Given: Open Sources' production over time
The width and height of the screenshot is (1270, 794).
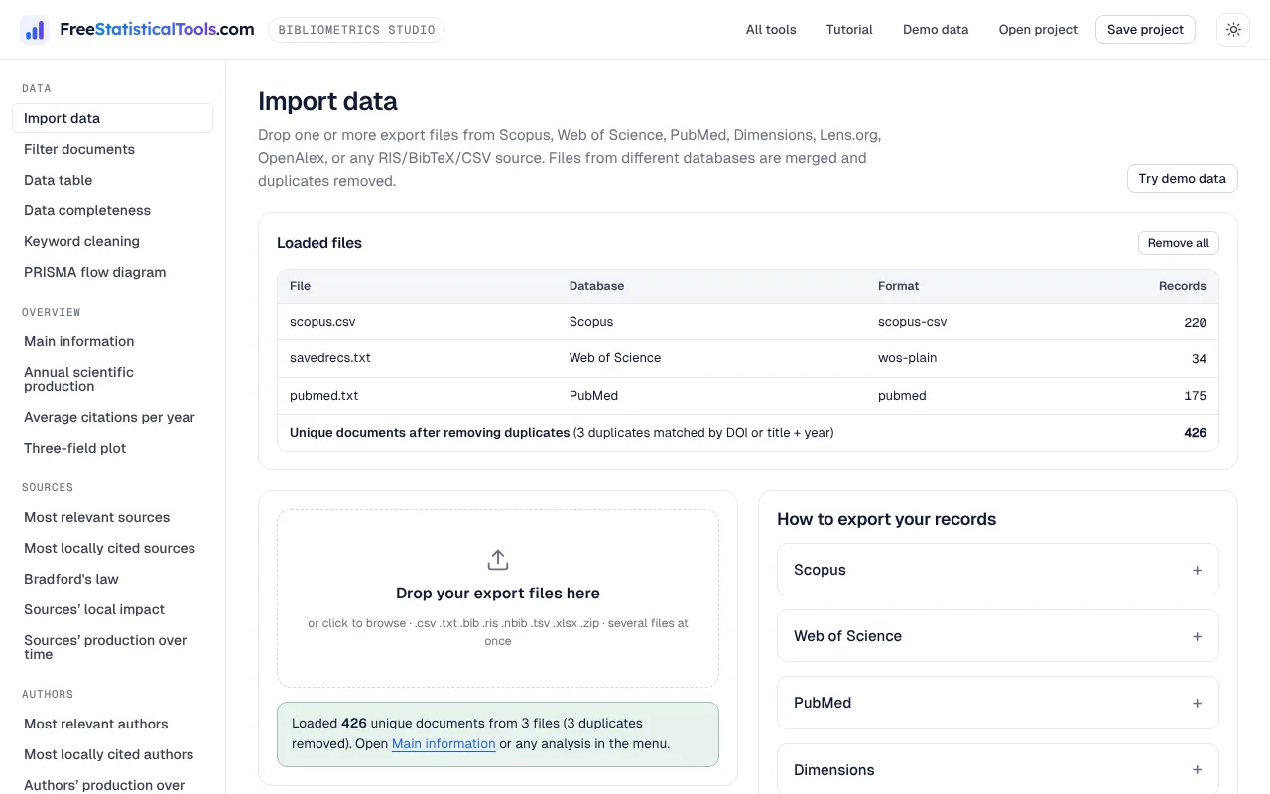Looking at the screenshot, I should [112, 647].
